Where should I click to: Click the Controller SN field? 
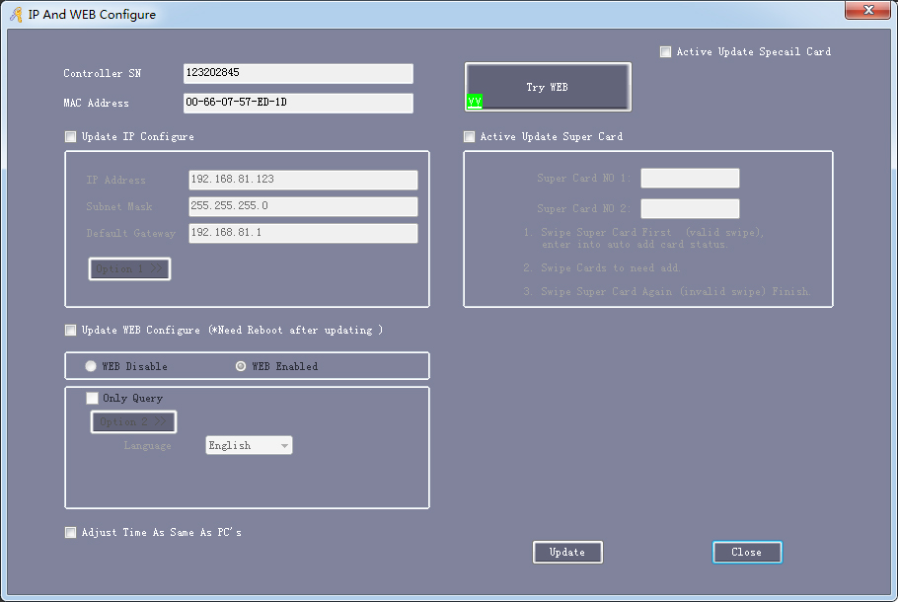(x=298, y=74)
